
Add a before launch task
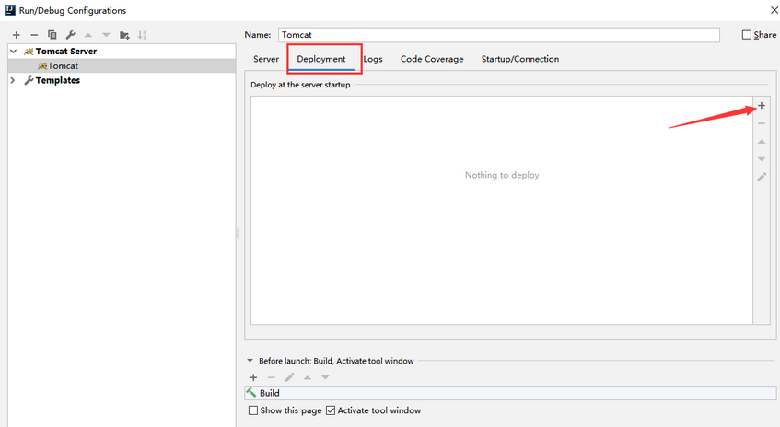pyautogui.click(x=253, y=377)
